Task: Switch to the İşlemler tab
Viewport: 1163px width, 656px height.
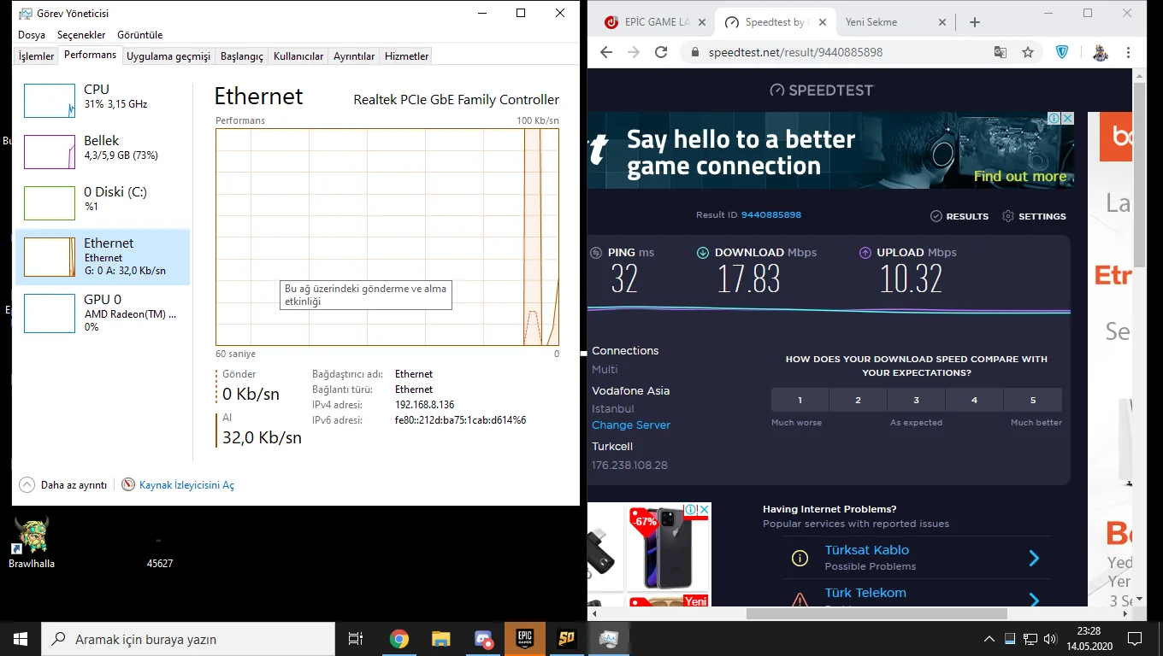Action: pyautogui.click(x=37, y=56)
